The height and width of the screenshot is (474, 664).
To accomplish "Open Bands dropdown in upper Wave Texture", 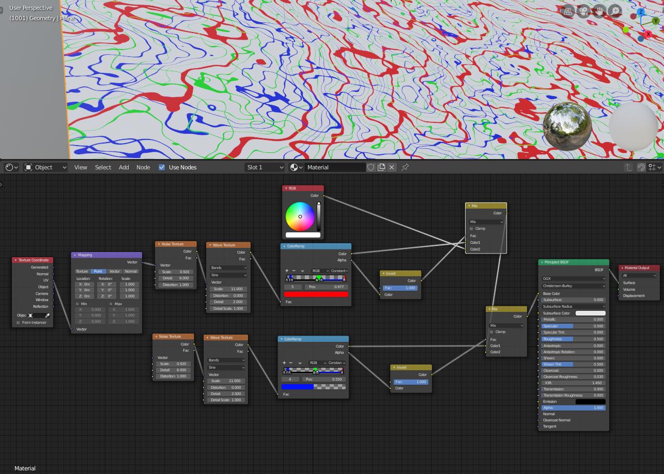I will [228, 268].
